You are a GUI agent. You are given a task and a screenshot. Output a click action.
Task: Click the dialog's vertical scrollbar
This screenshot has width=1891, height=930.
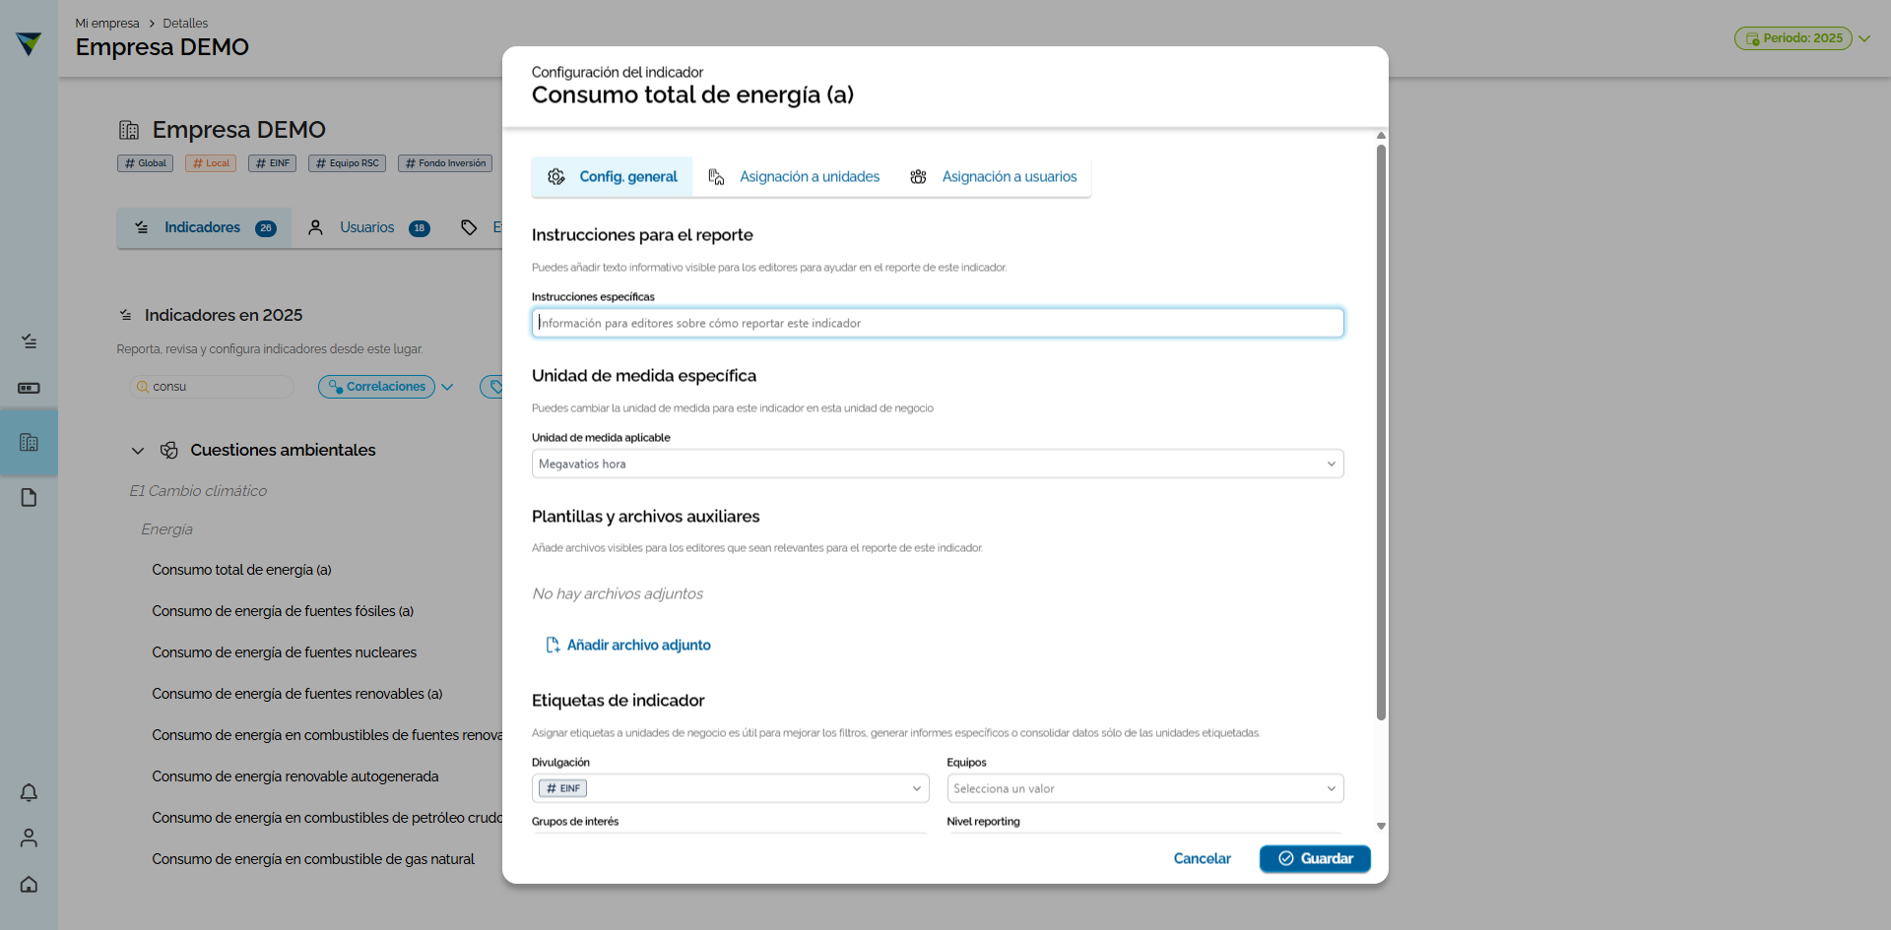(x=1381, y=433)
